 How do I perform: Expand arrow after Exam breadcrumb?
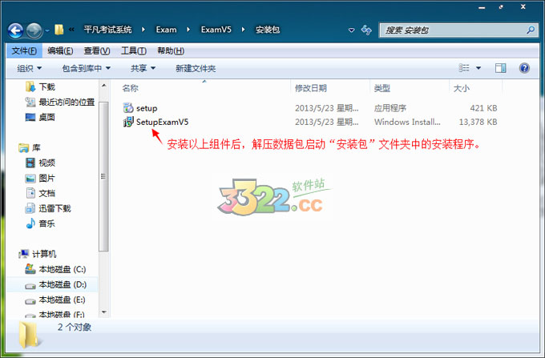[188, 30]
